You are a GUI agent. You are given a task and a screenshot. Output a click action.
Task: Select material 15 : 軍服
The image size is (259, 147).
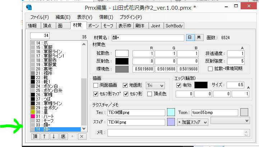point(56,47)
